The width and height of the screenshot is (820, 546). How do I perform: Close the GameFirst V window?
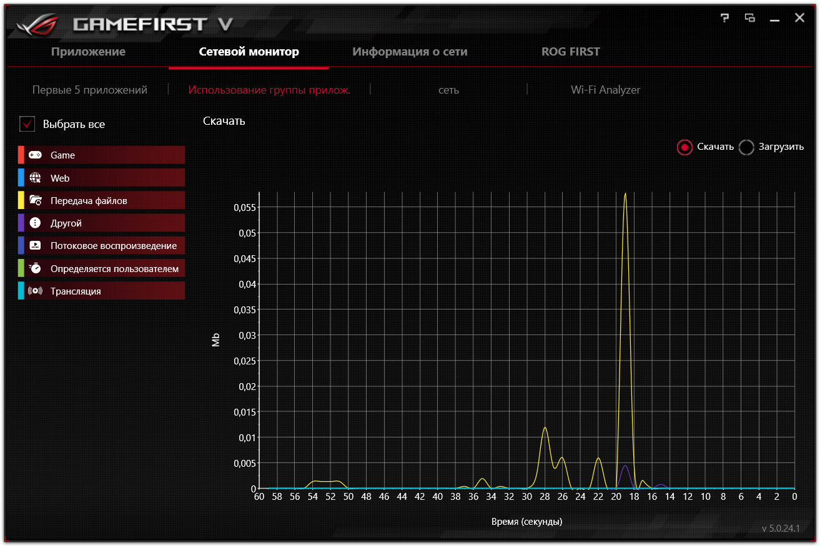(799, 18)
